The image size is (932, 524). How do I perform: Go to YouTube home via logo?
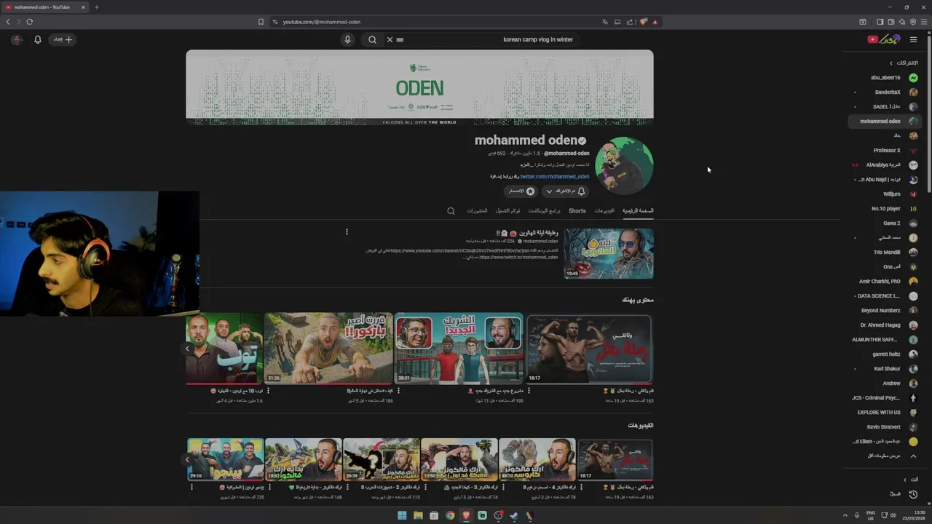point(885,39)
